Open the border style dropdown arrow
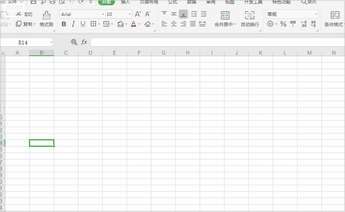Image resolution: width=345 pixels, height=212 pixels. coord(99,24)
